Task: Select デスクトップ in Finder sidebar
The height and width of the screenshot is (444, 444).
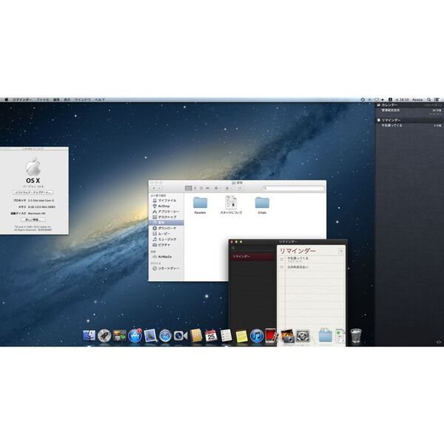Action: tap(166, 217)
